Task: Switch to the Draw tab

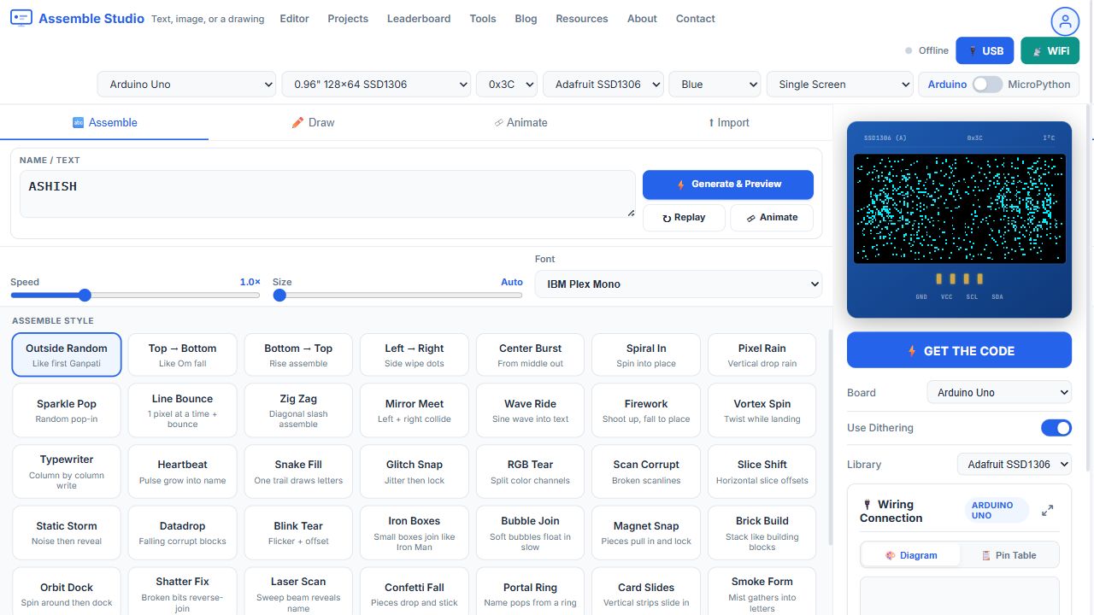Action: pos(313,123)
